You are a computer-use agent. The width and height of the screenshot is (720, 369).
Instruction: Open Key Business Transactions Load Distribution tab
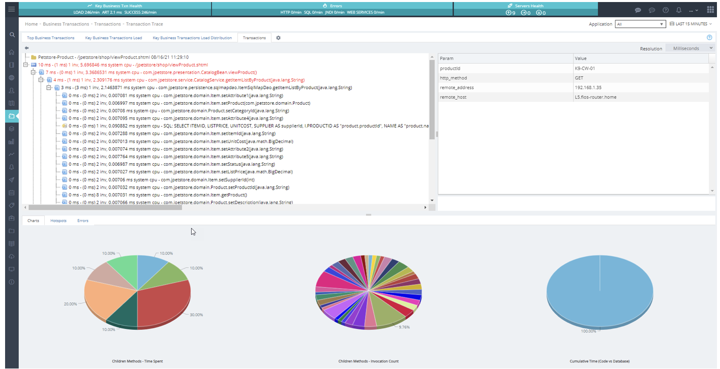(x=192, y=38)
